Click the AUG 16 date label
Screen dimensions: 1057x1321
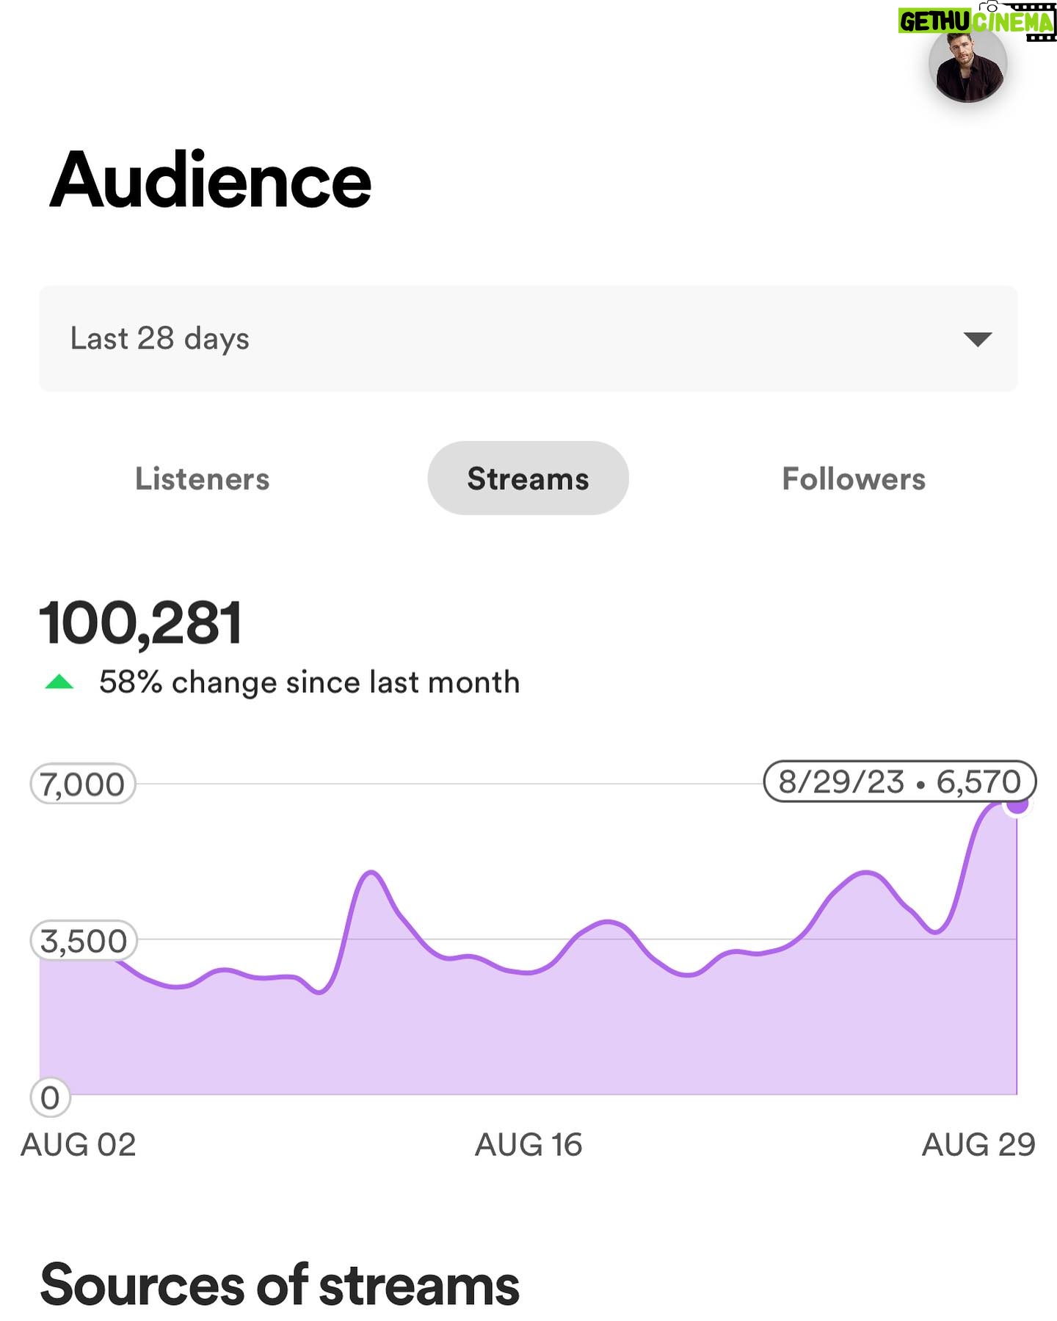click(x=528, y=1145)
